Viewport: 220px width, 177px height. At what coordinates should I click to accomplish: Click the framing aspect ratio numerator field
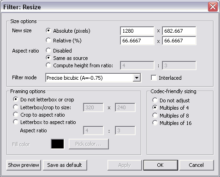(x=94, y=130)
